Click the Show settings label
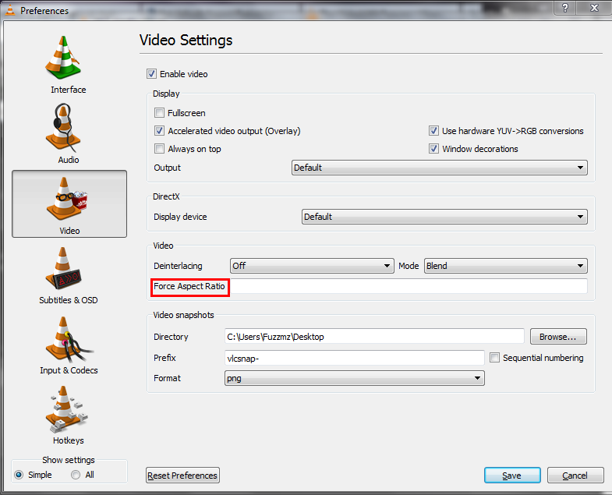The height and width of the screenshot is (495, 612). point(69,460)
